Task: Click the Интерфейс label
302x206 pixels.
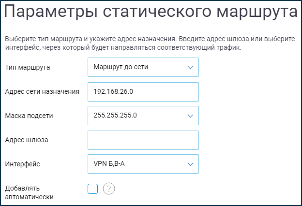Action: (22, 164)
